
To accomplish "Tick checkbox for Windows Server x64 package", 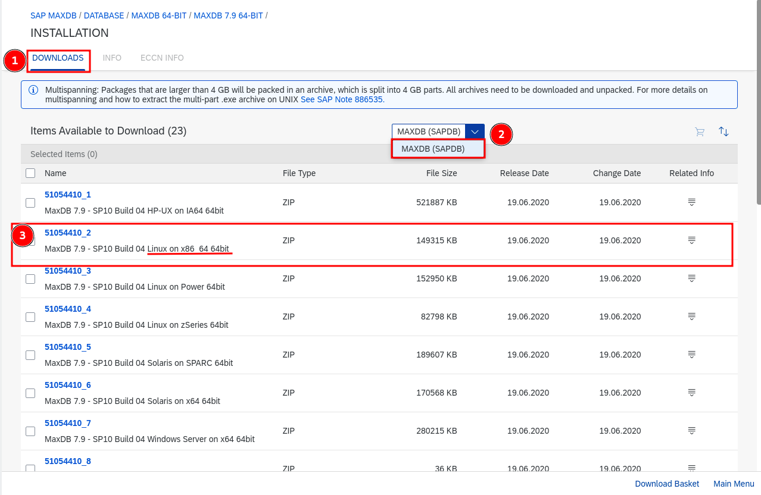I will pos(30,431).
